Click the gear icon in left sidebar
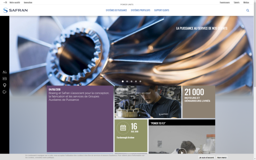 (4, 92)
